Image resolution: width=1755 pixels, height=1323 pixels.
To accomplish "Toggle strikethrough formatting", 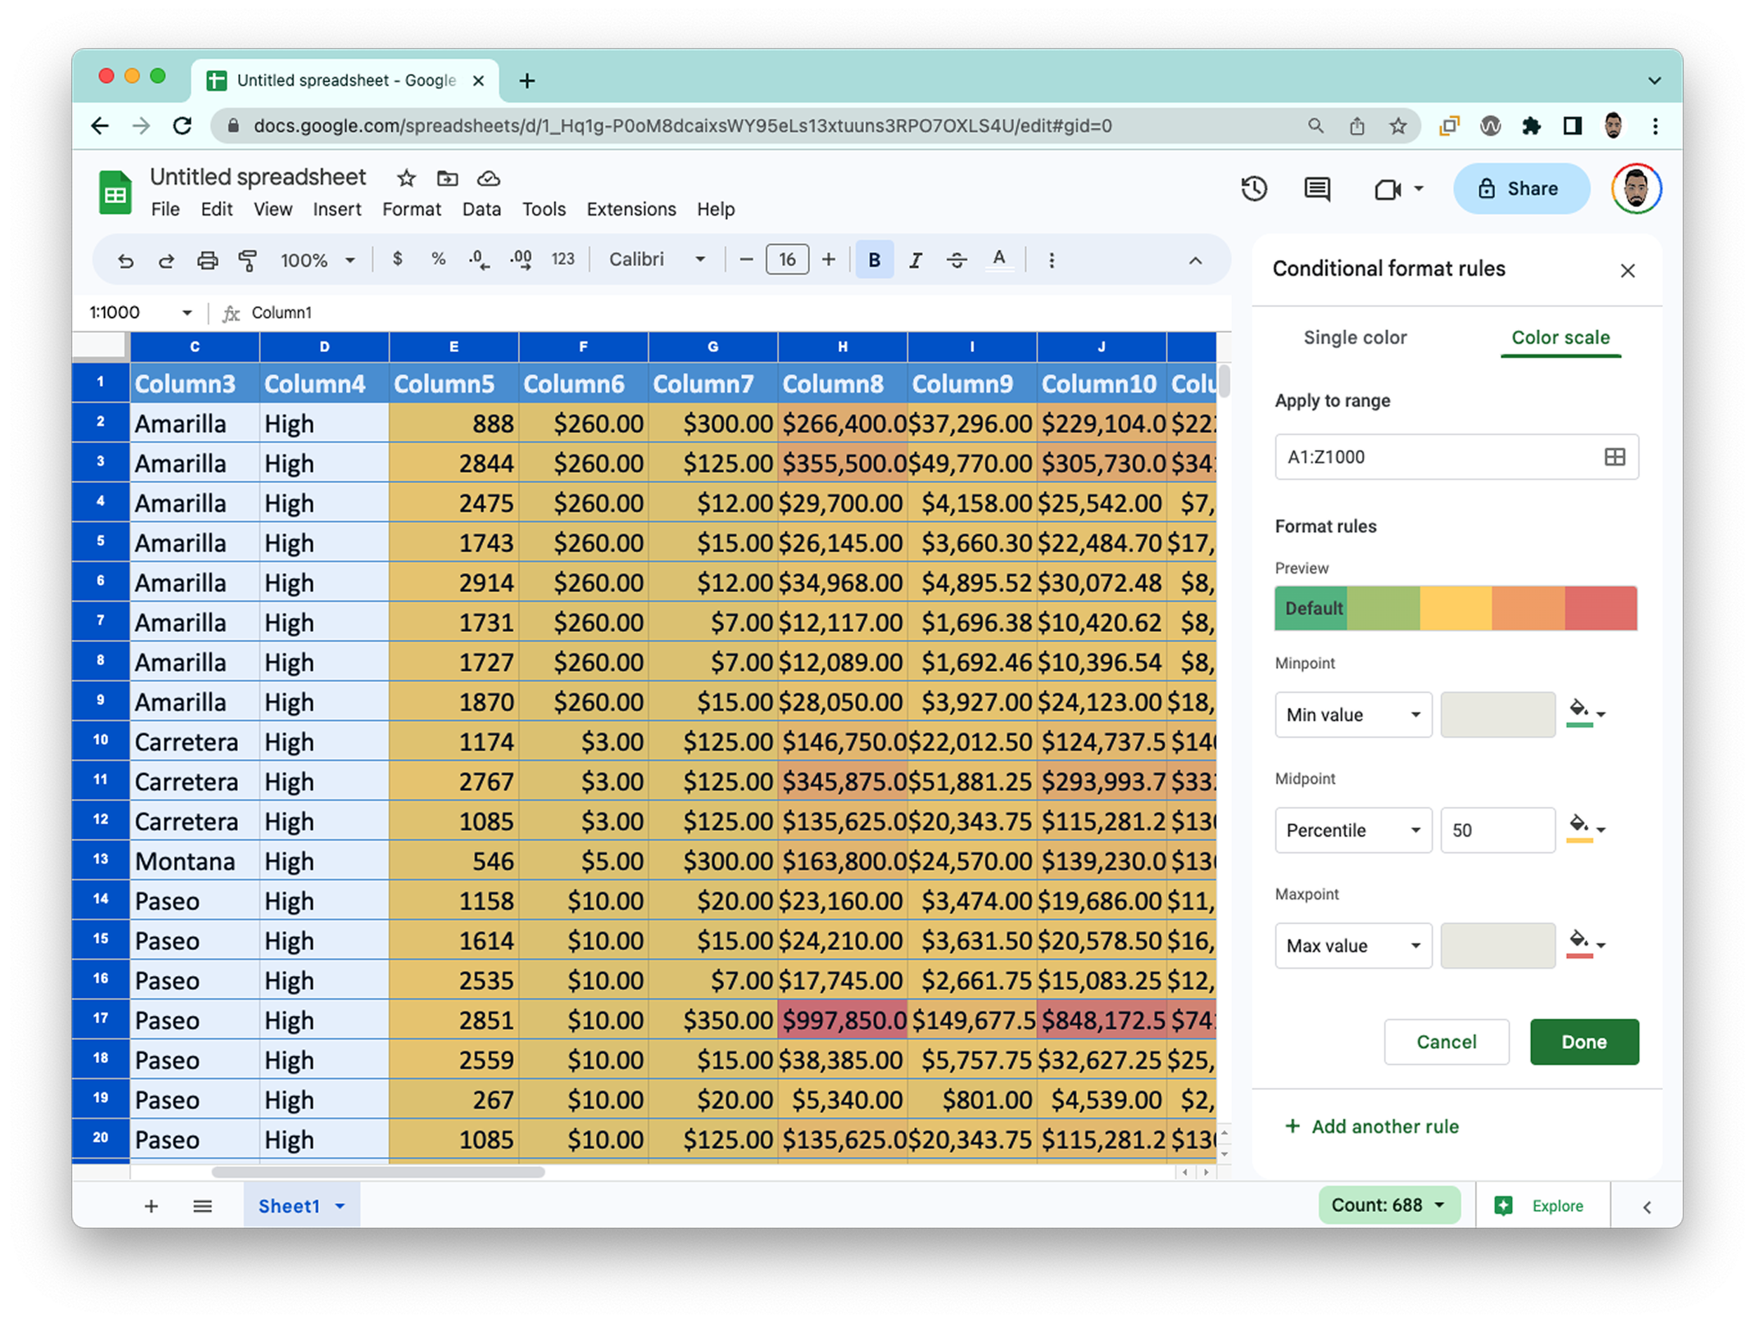I will click(957, 261).
